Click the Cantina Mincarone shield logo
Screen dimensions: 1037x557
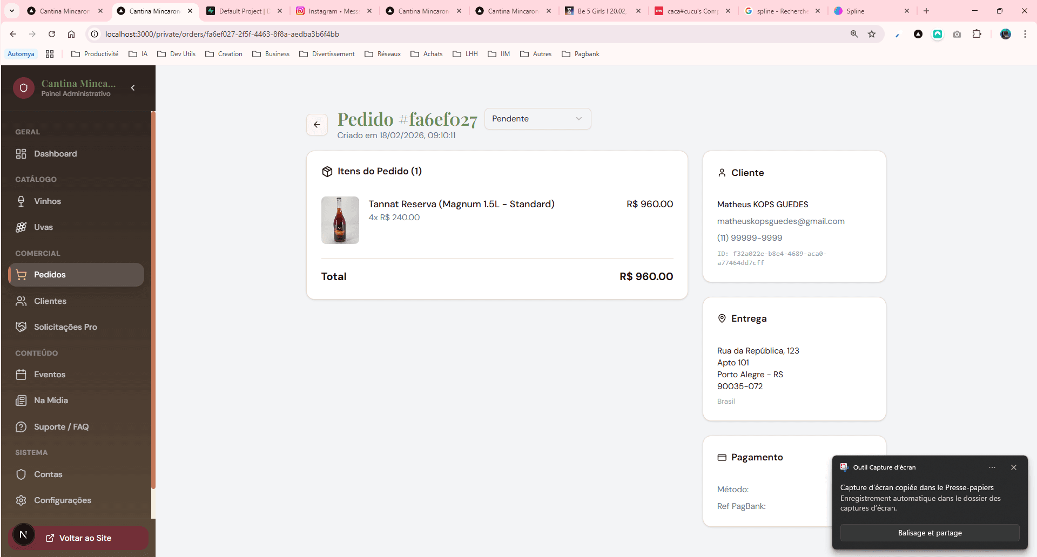tap(24, 88)
